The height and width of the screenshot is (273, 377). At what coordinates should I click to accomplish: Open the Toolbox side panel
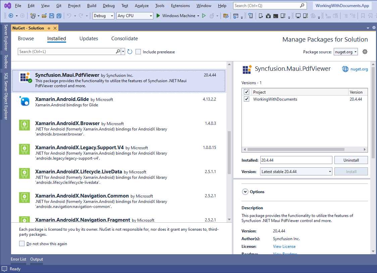[x=6, y=61]
